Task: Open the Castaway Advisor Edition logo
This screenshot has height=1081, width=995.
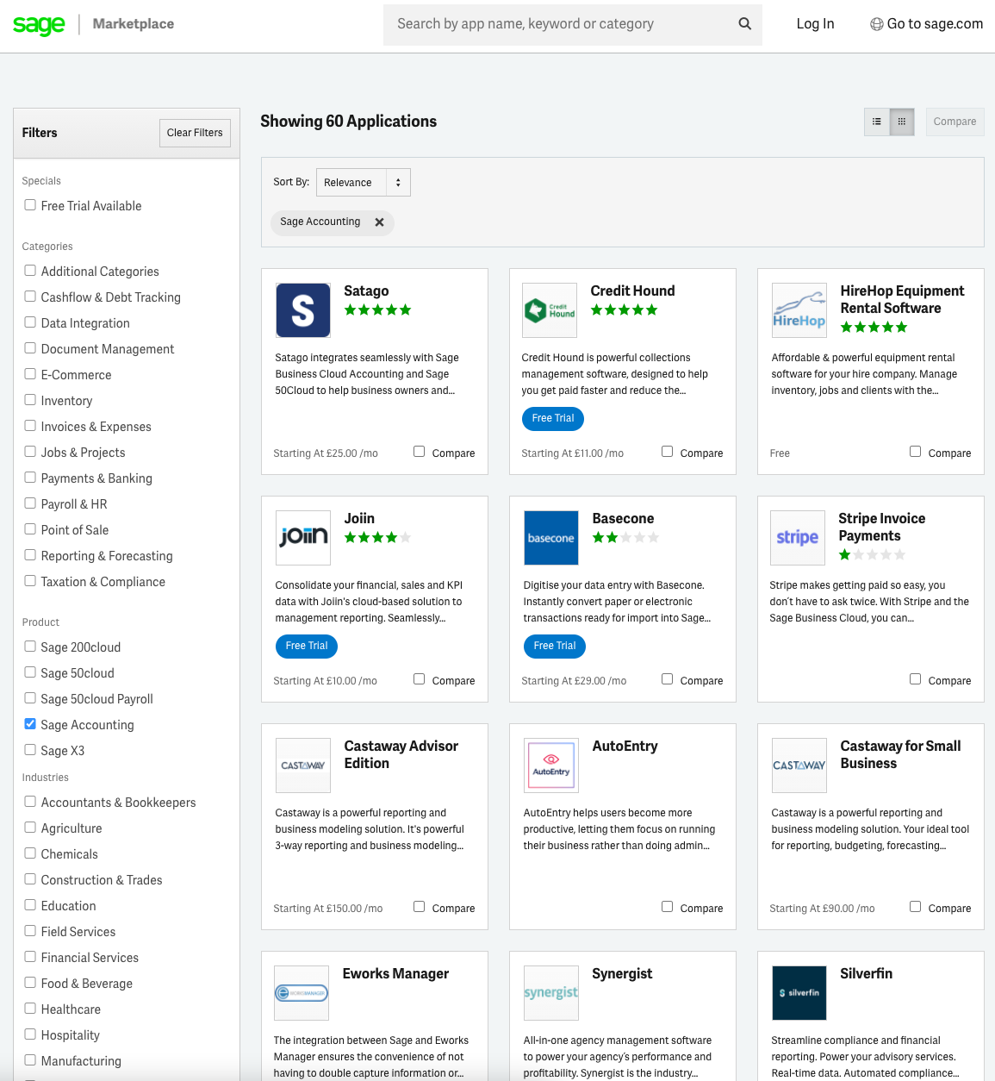Action: 303,765
